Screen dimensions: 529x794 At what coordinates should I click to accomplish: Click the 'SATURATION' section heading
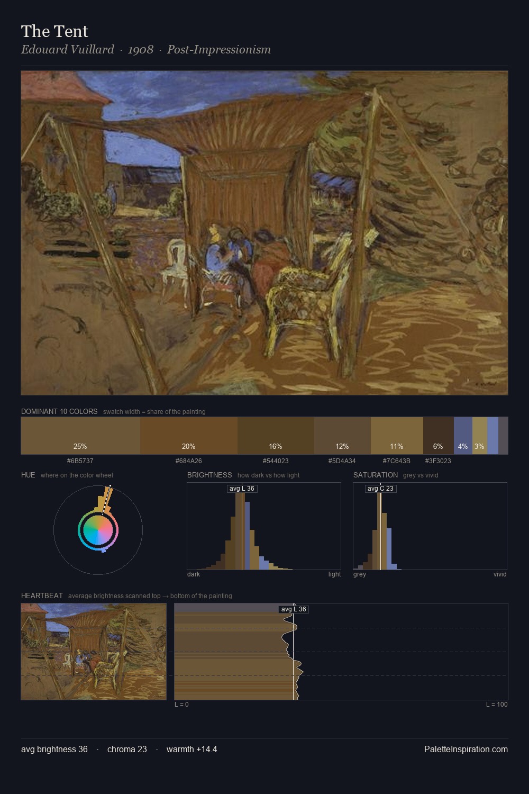click(x=376, y=475)
